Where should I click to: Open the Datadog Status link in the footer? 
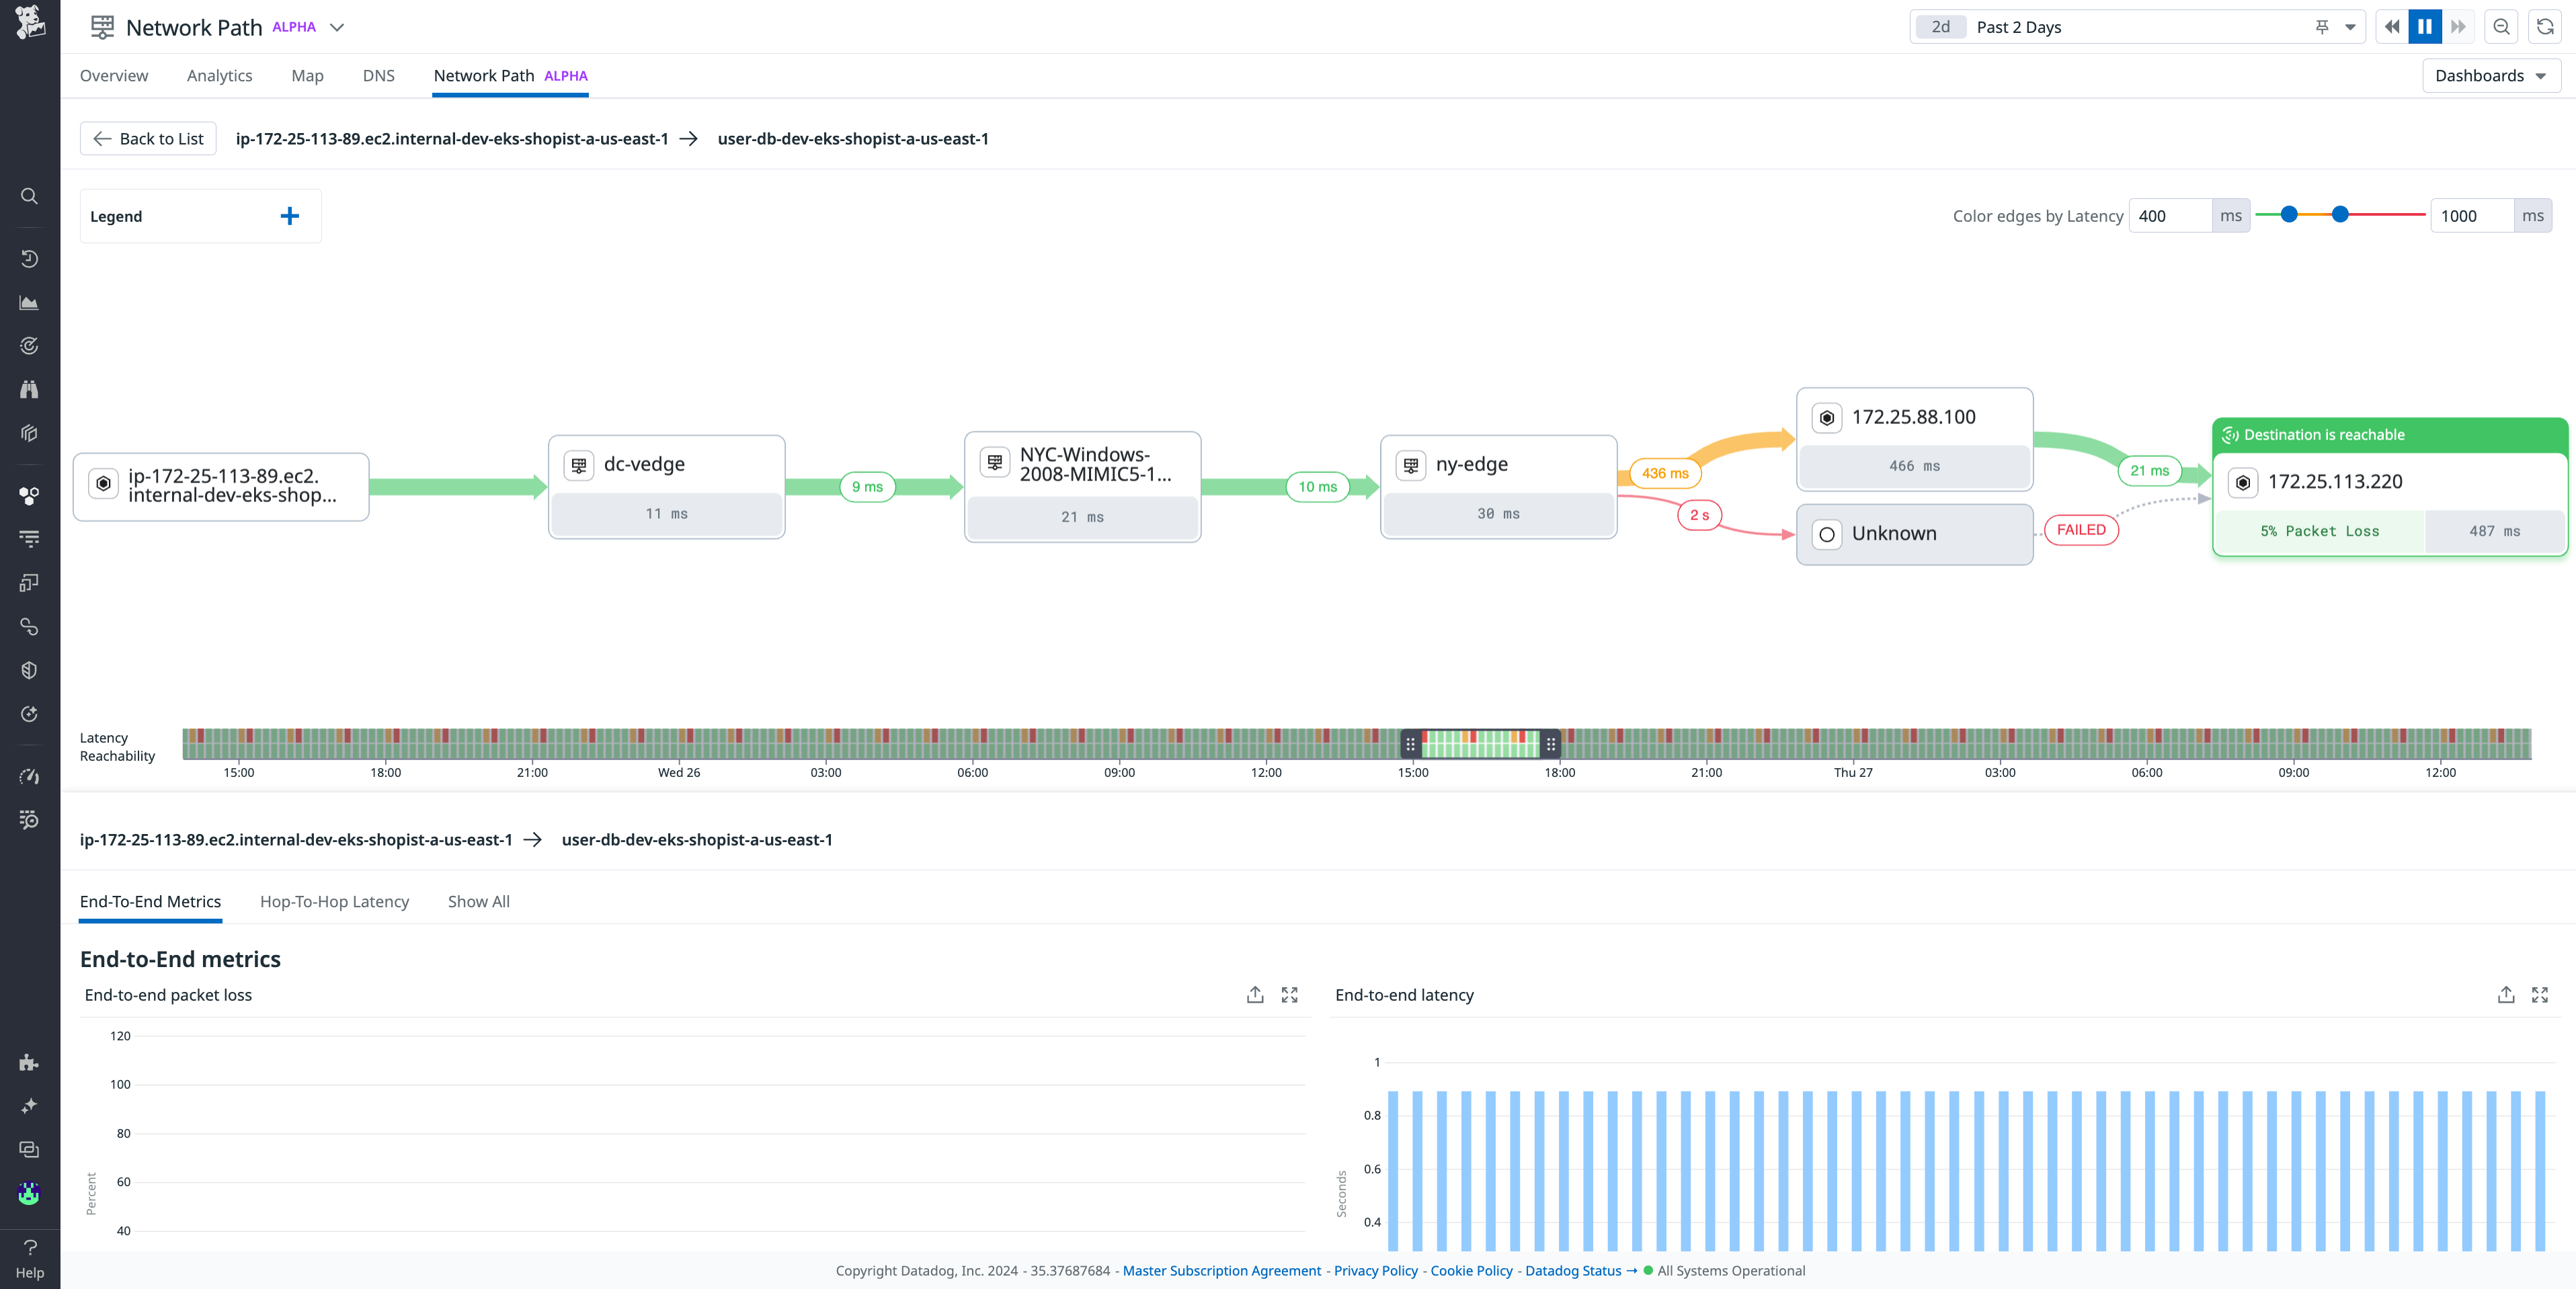coord(1573,1270)
